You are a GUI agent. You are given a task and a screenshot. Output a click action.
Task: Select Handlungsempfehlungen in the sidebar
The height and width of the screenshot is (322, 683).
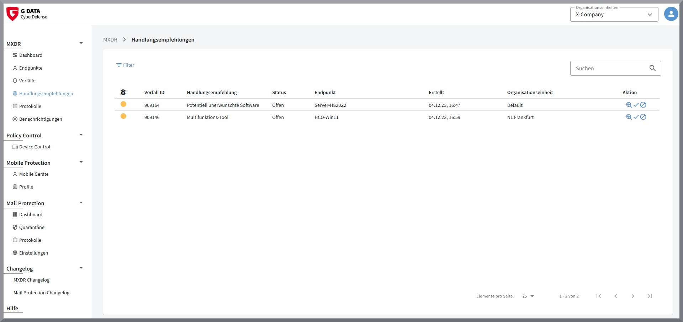point(43,93)
